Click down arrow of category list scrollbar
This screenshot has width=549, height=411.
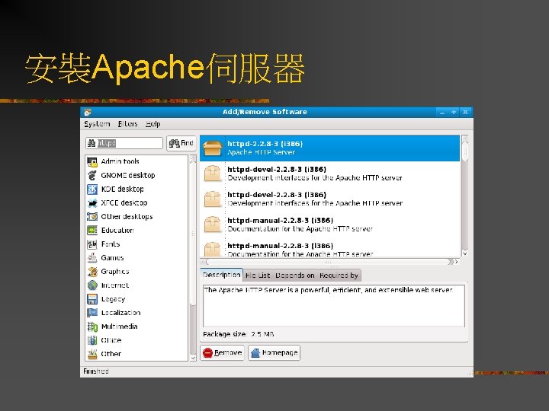(193, 358)
